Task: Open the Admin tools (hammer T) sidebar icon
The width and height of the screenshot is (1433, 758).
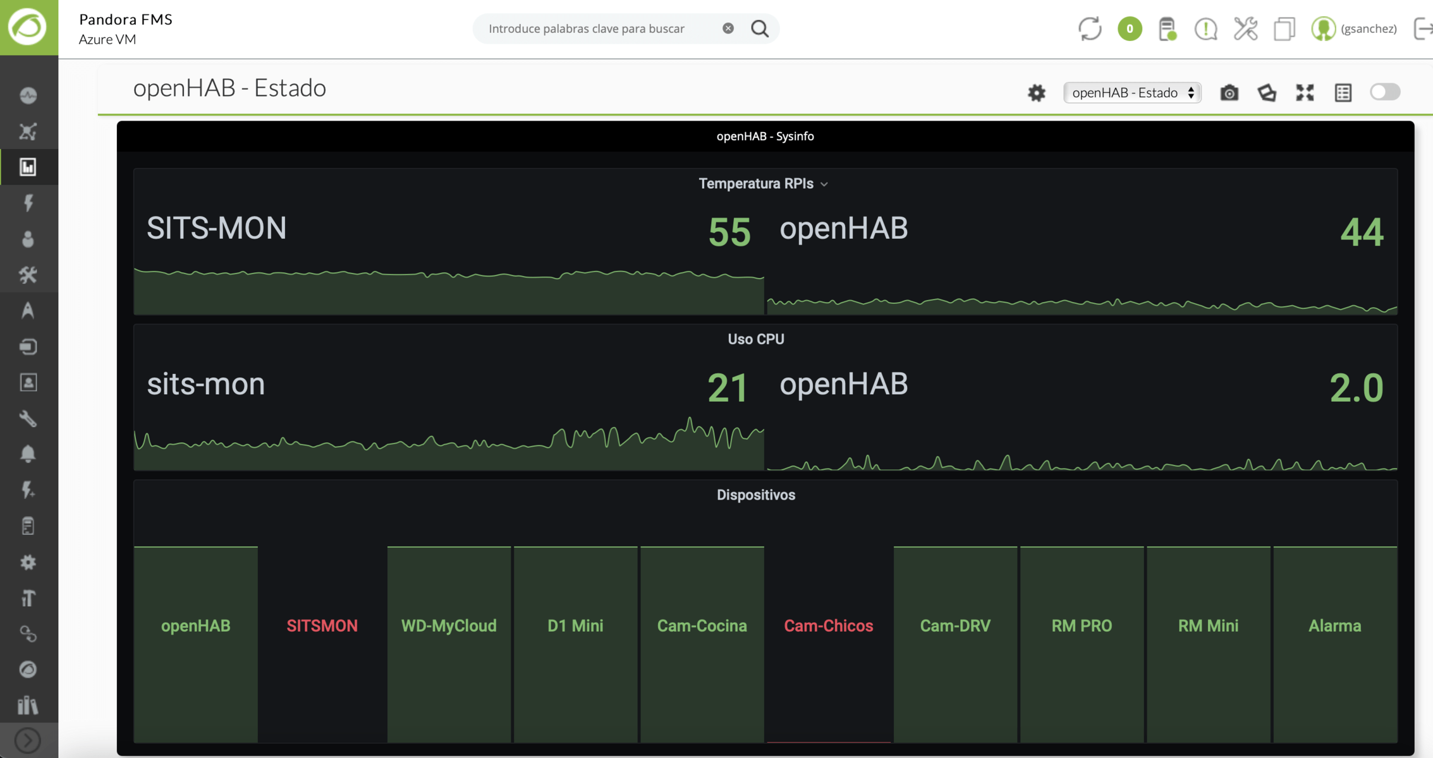Action: pyautogui.click(x=28, y=598)
